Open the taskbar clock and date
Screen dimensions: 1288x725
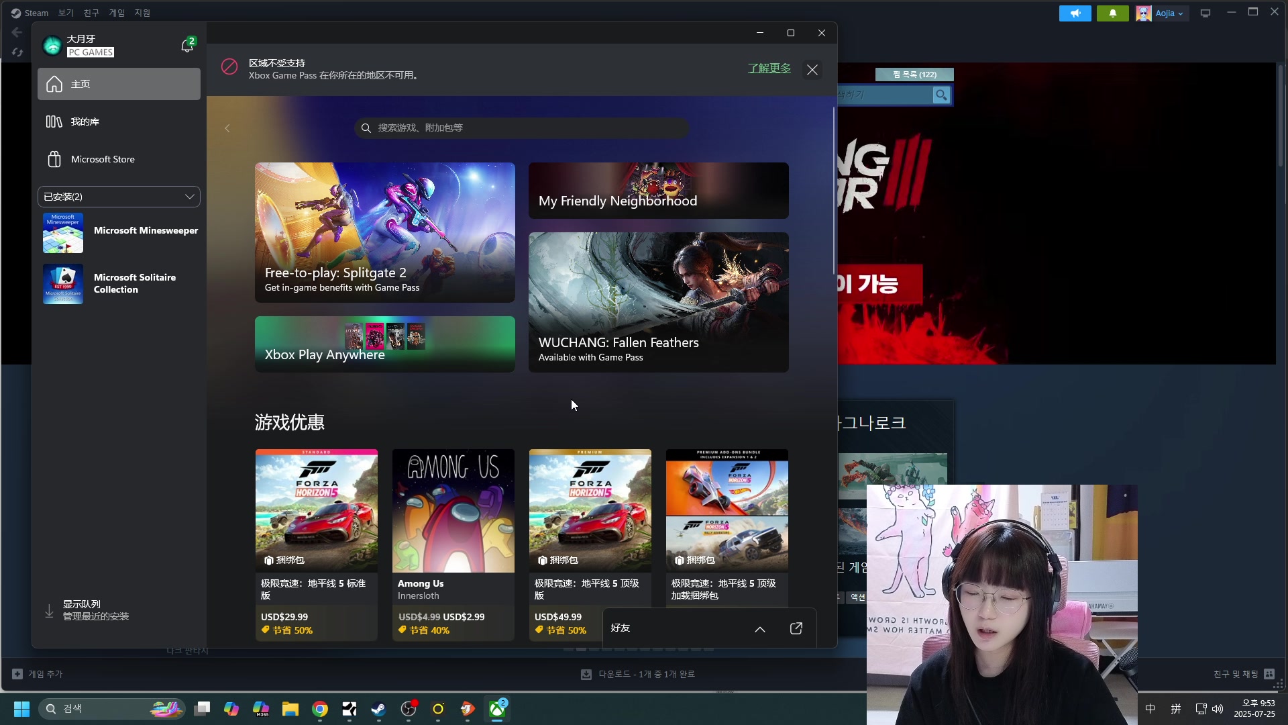tap(1254, 709)
